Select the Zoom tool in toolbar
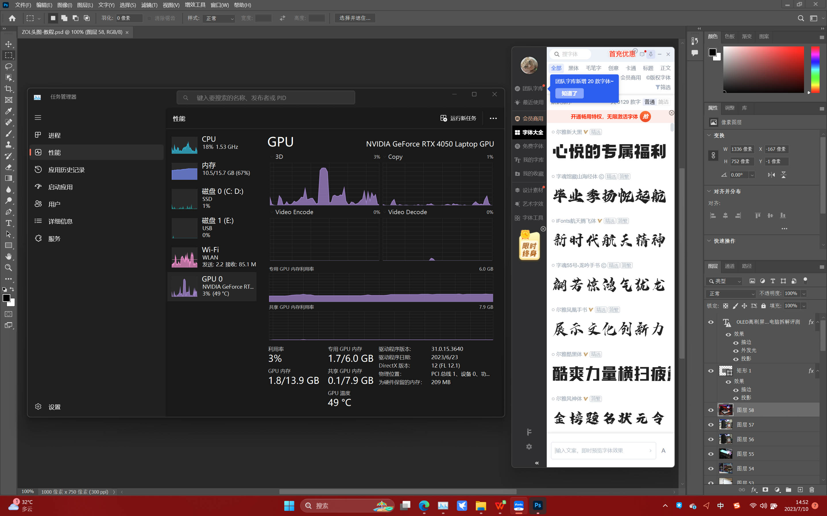 point(9,267)
